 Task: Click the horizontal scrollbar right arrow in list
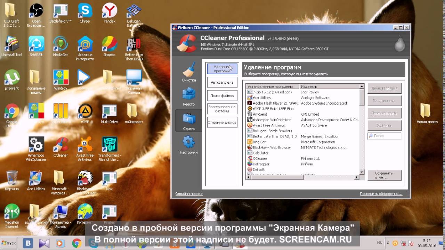point(356,177)
